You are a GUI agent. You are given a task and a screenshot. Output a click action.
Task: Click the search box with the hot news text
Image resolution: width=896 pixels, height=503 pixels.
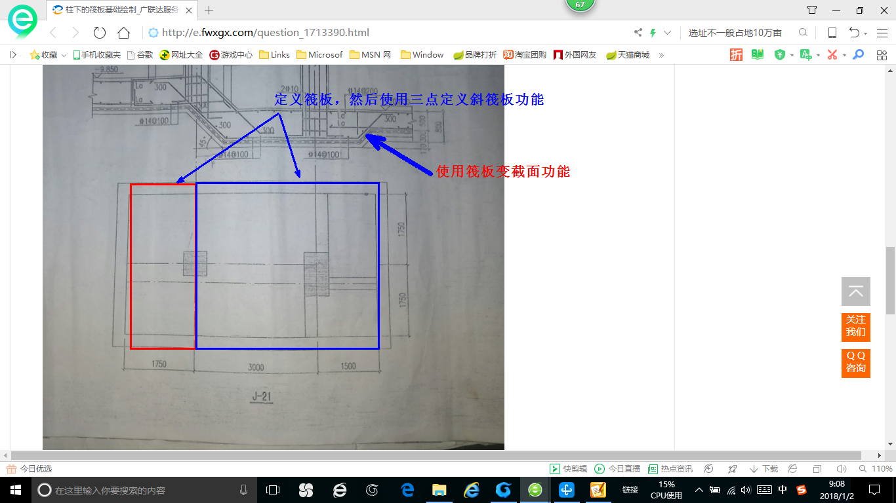click(735, 33)
